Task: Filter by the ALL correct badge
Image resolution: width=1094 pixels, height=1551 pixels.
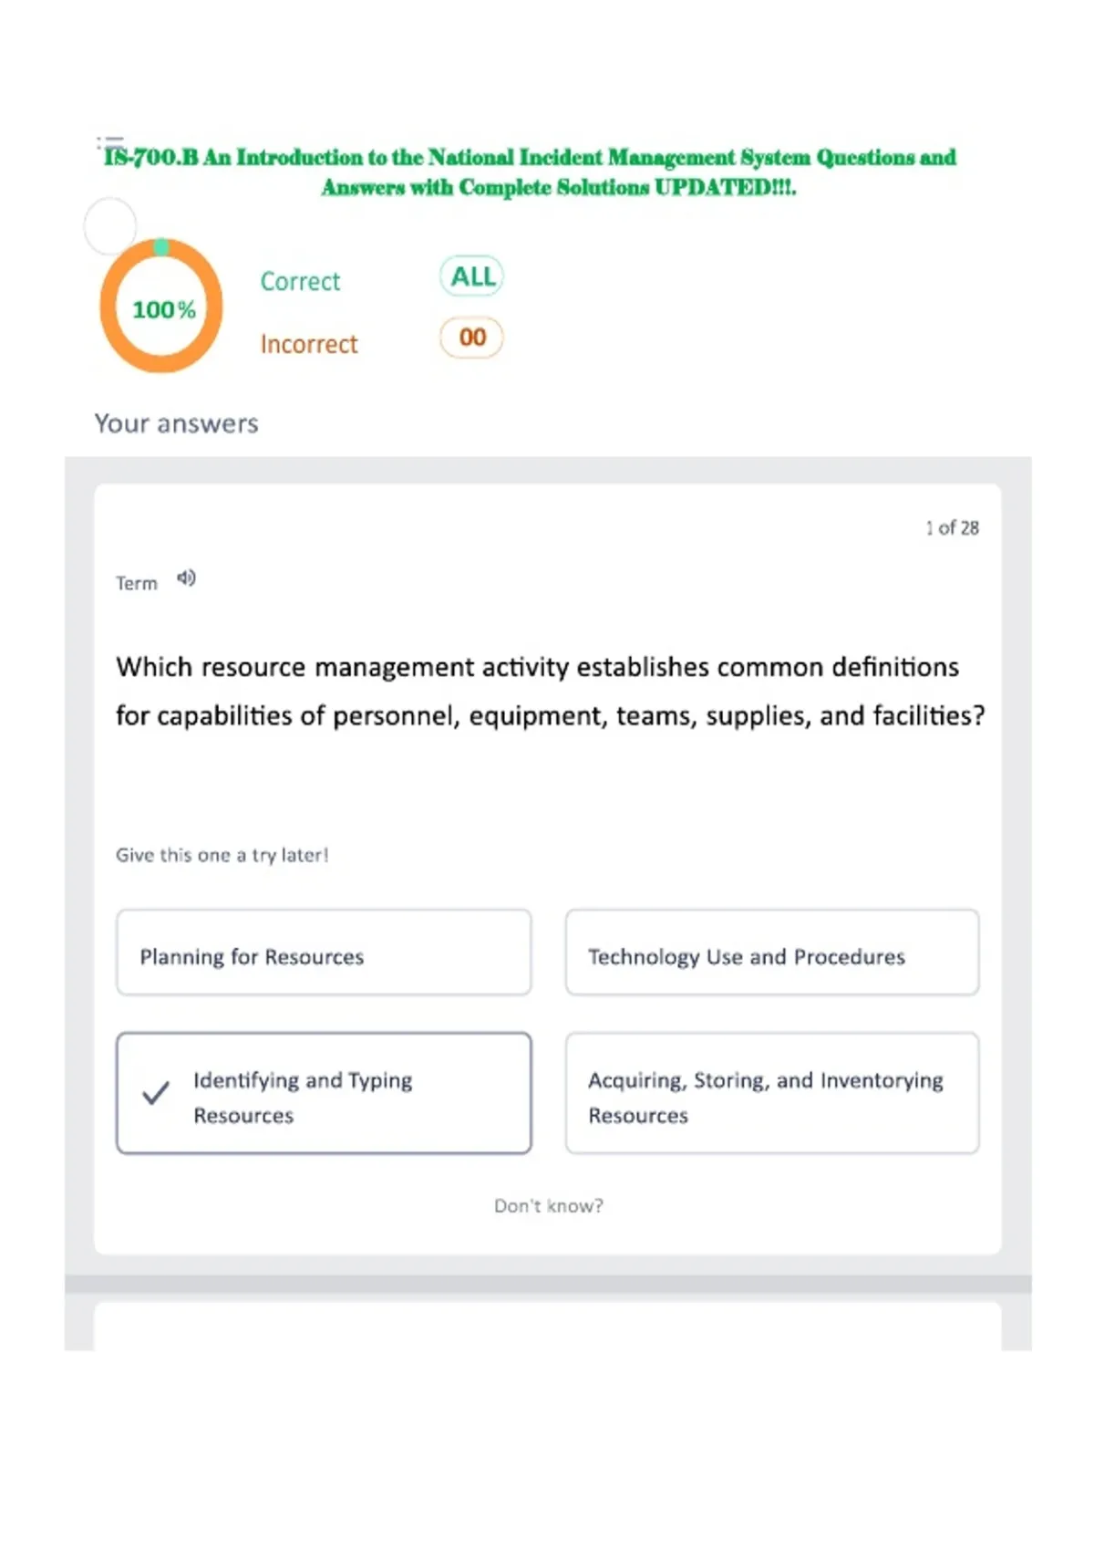Action: [x=472, y=276]
